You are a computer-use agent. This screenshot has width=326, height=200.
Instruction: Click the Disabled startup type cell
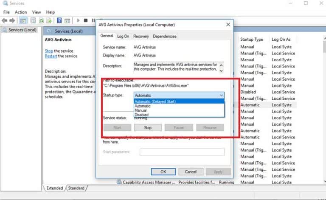248,92
